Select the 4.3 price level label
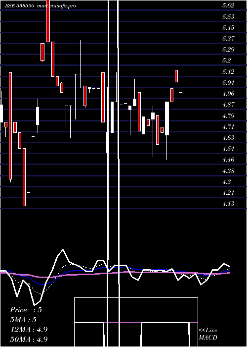 227,182
